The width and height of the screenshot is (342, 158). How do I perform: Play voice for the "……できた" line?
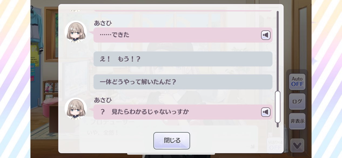(266, 35)
